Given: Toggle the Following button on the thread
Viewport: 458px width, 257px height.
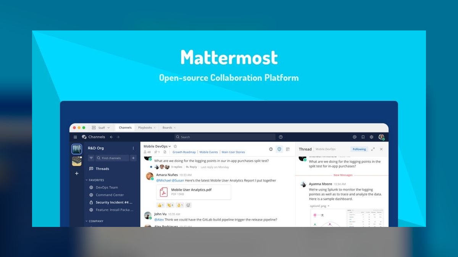Looking at the screenshot, I should pyautogui.click(x=359, y=149).
